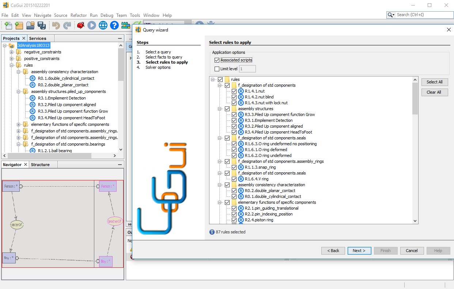Click the rules list vertical scrollbar
This screenshot has width=454, height=289.
tap(415, 151)
